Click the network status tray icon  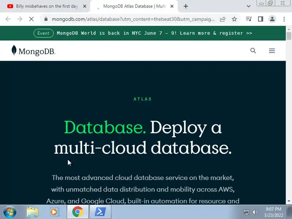point(246,212)
